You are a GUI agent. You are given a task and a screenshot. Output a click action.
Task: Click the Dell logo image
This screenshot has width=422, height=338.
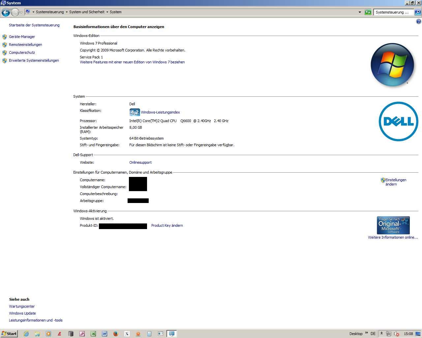(x=398, y=121)
